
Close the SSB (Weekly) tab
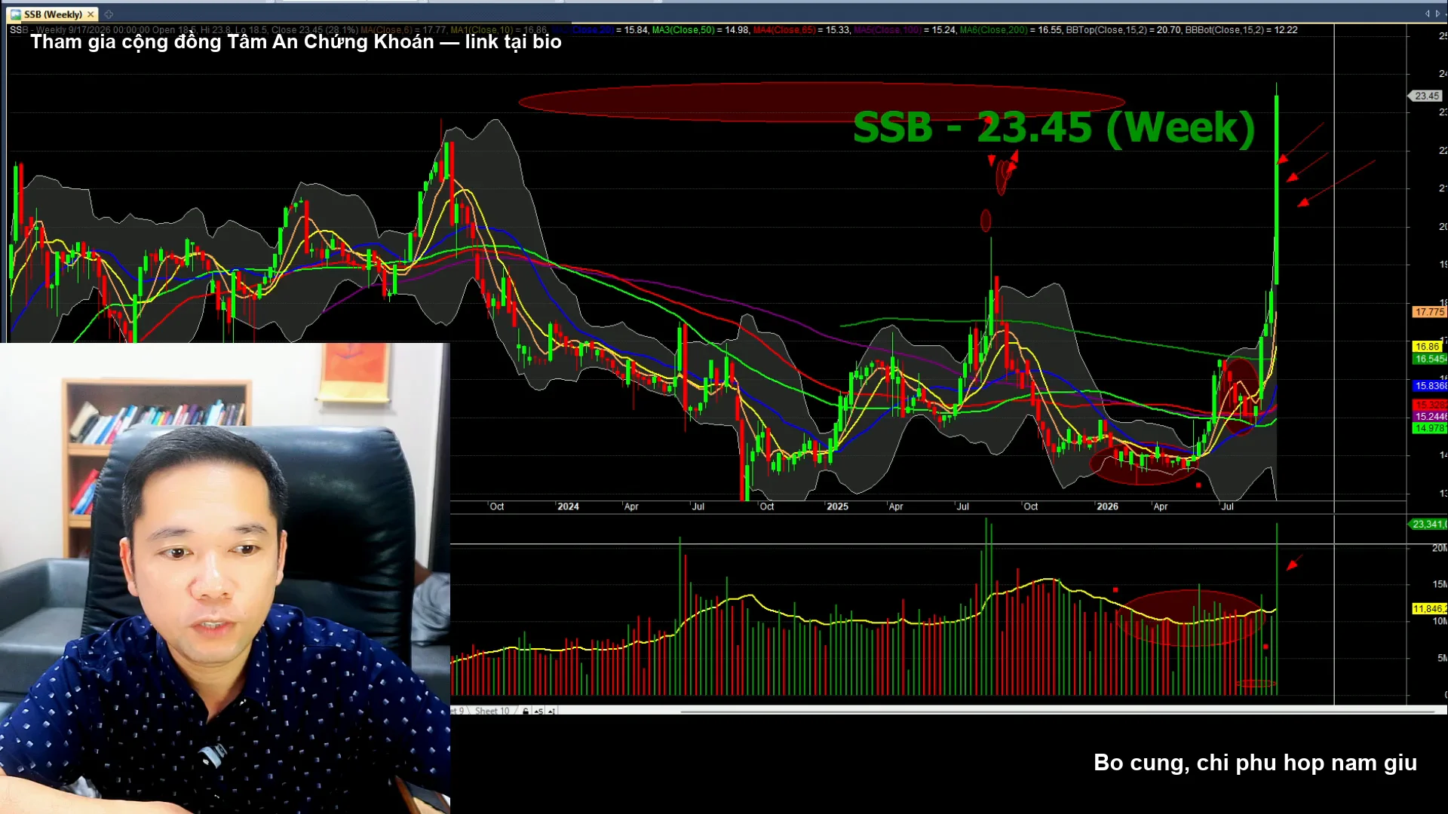click(x=90, y=14)
